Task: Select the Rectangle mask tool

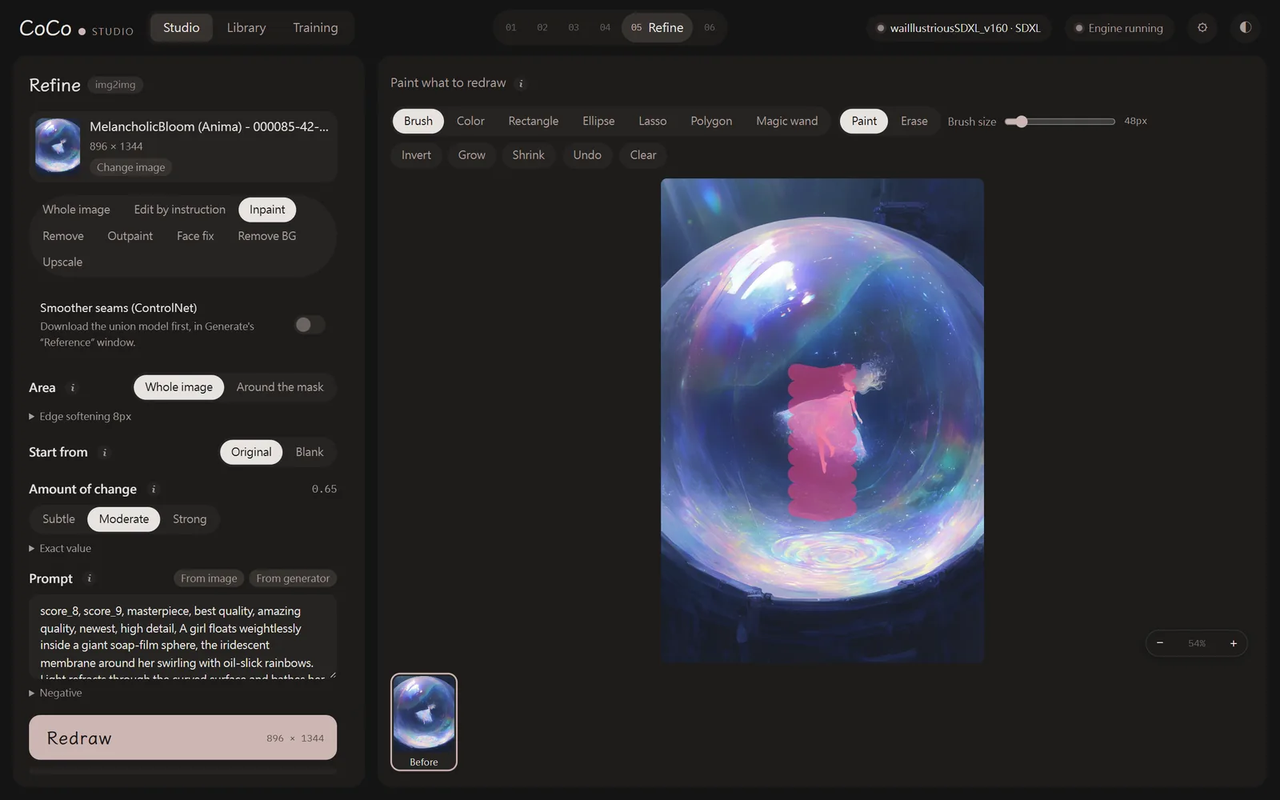Action: 534,121
